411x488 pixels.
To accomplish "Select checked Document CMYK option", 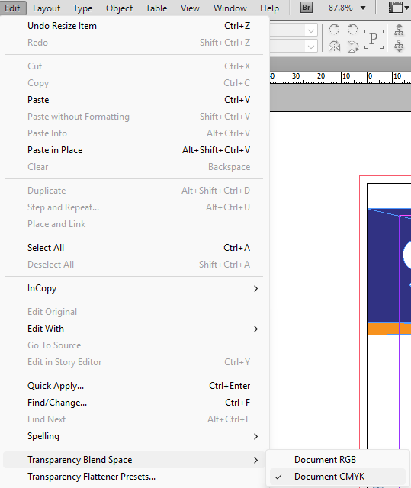I will pyautogui.click(x=338, y=477).
